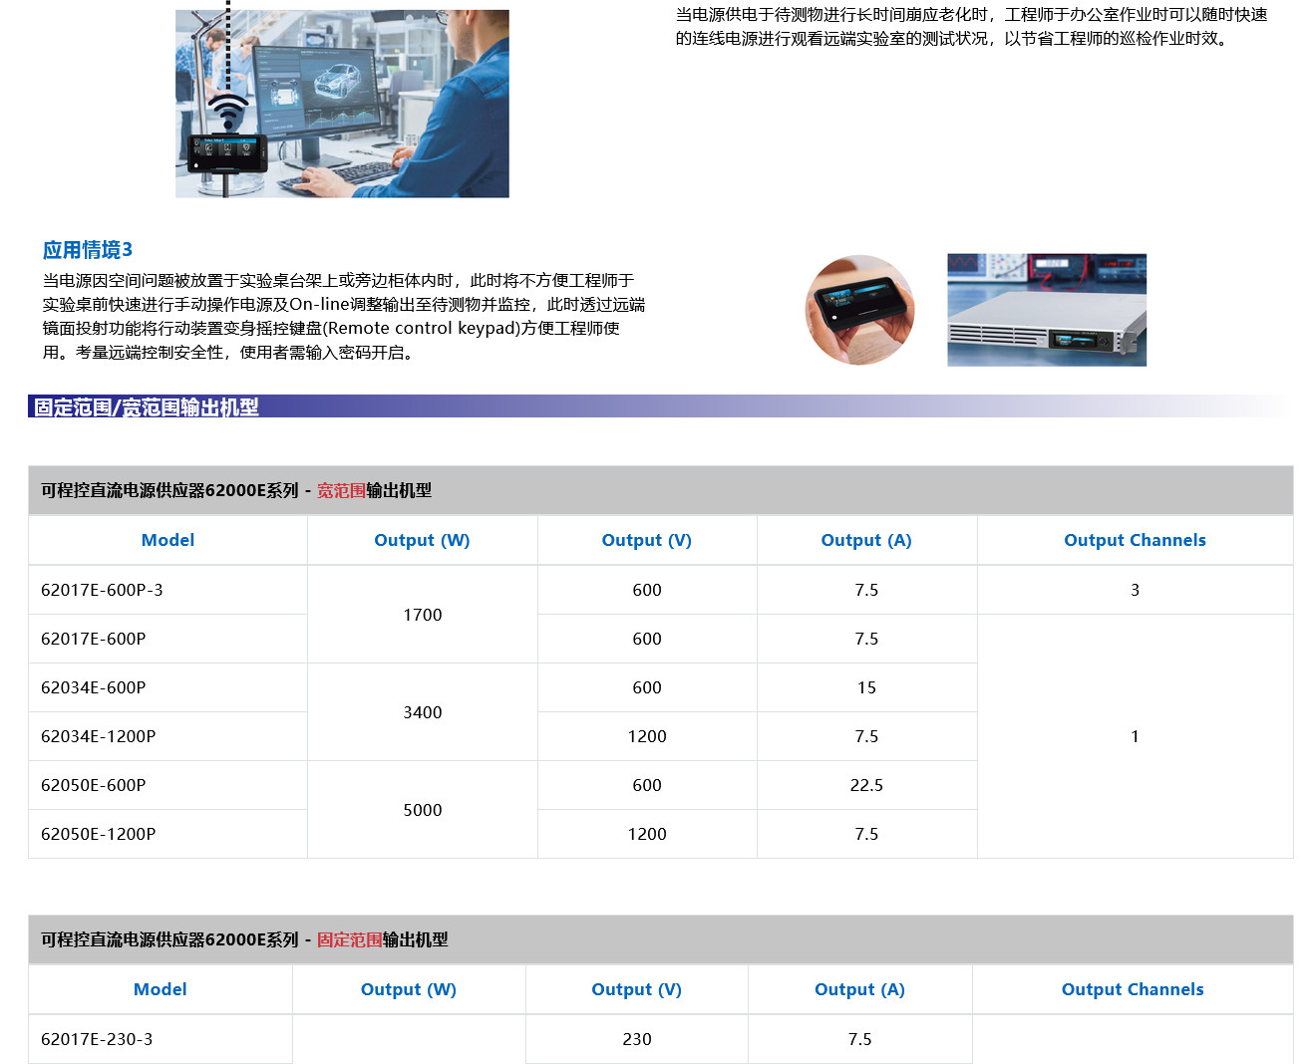
Task: Click the 宽范围输出机型 table title bar
Action: (660, 490)
